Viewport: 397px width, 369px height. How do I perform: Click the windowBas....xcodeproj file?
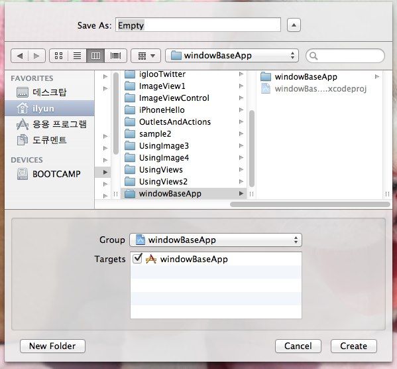point(319,88)
